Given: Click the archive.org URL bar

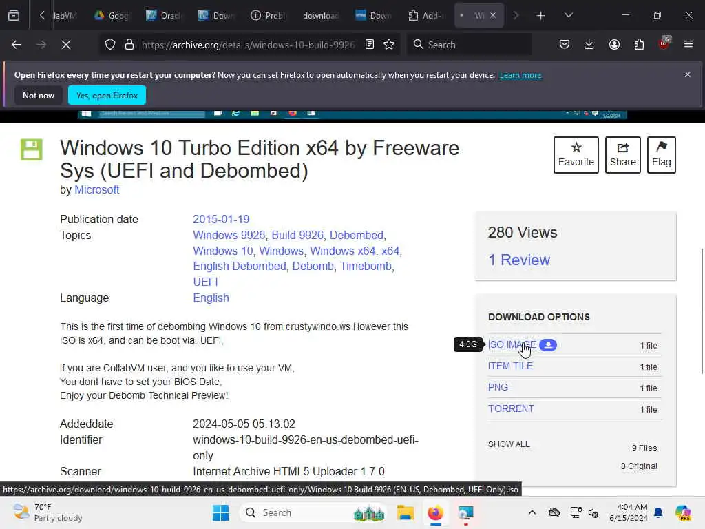Looking at the screenshot, I should click(248, 45).
